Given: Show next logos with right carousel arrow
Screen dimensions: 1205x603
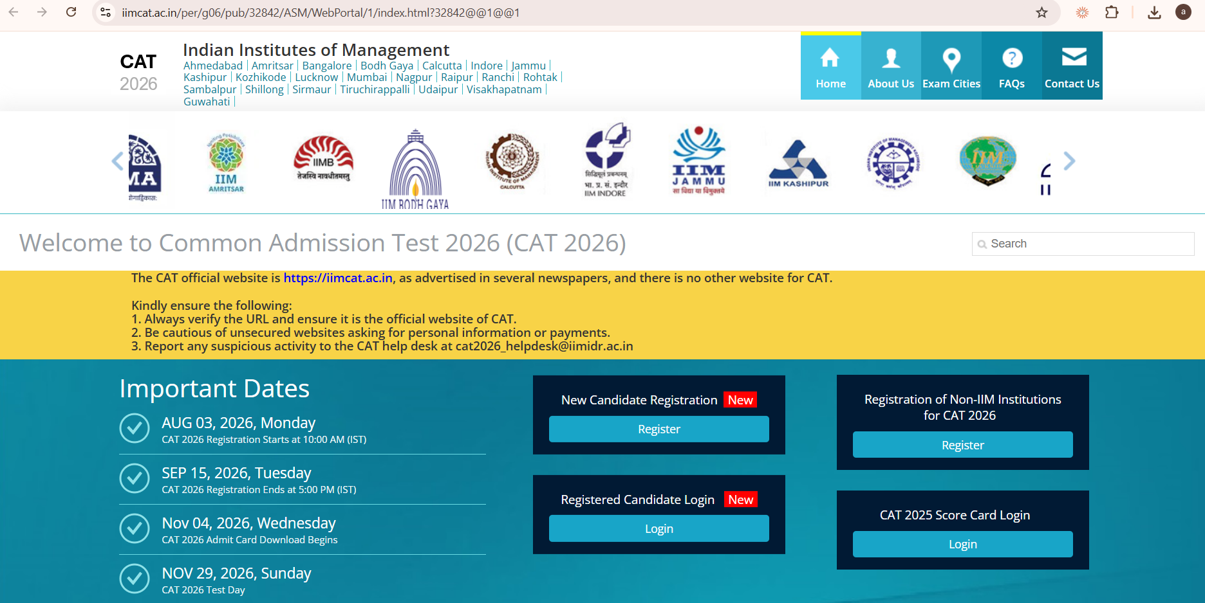Looking at the screenshot, I should pyautogui.click(x=1069, y=161).
